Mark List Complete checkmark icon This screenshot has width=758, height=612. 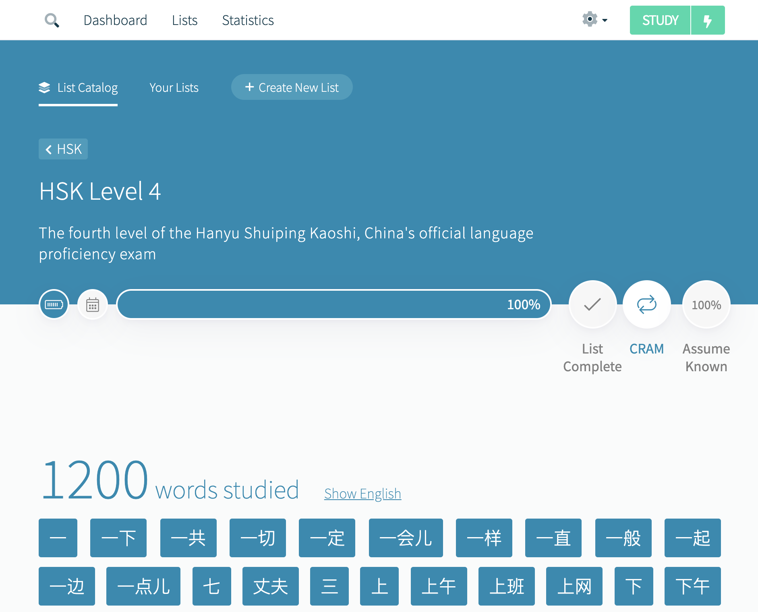tap(592, 304)
